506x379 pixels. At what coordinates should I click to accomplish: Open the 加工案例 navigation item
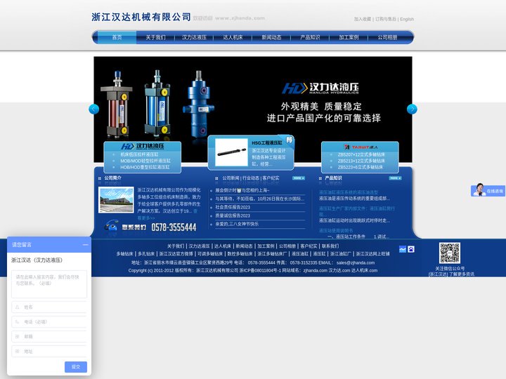(349, 37)
